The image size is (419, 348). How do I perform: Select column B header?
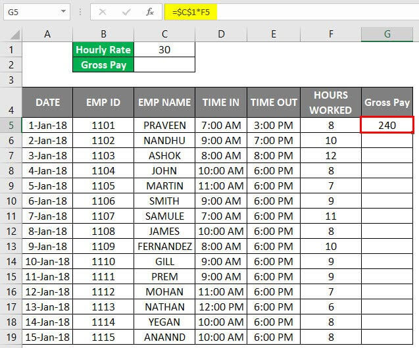click(103, 34)
